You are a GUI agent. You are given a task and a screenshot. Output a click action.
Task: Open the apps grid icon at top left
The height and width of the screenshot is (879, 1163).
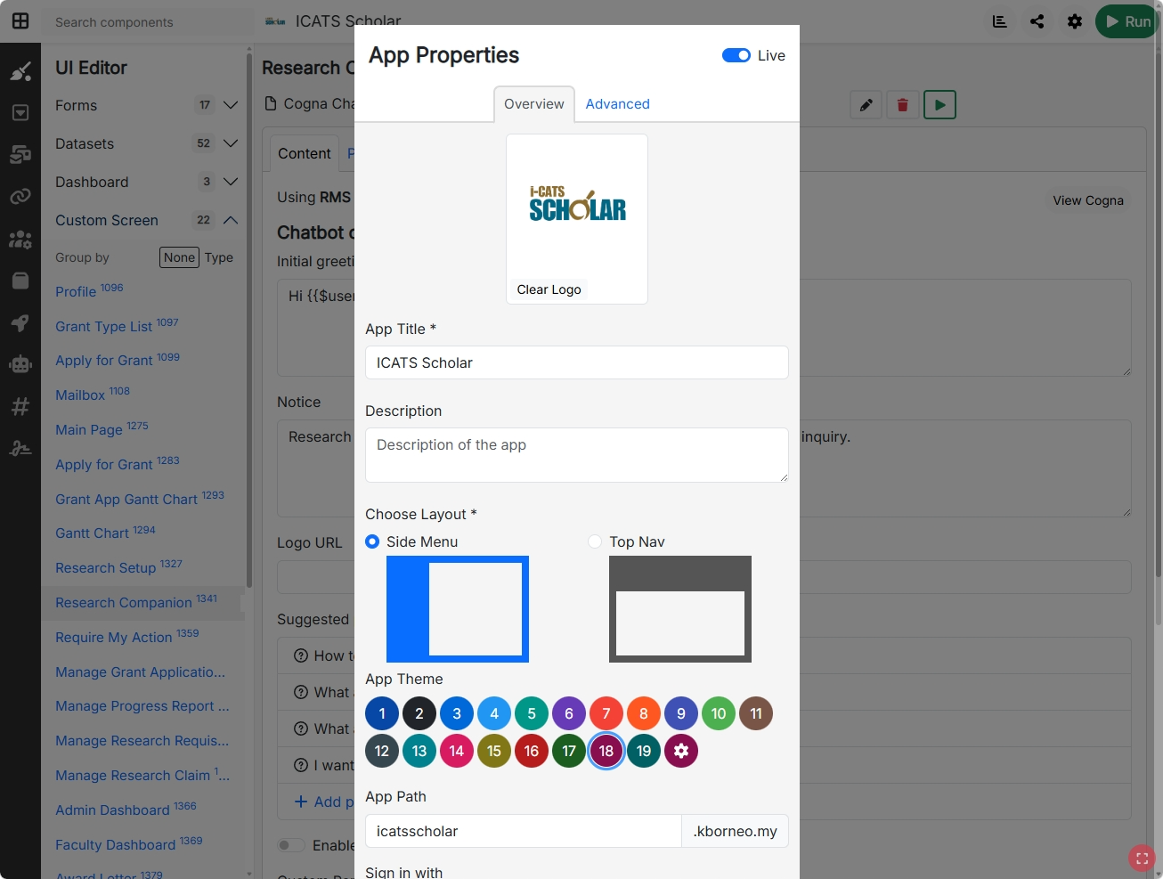[20, 20]
